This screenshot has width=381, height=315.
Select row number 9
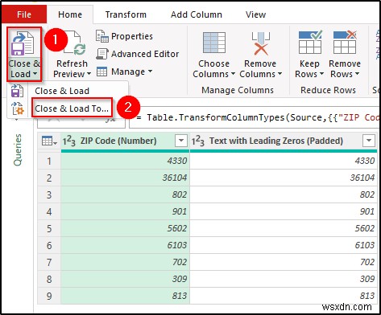pyautogui.click(x=49, y=296)
